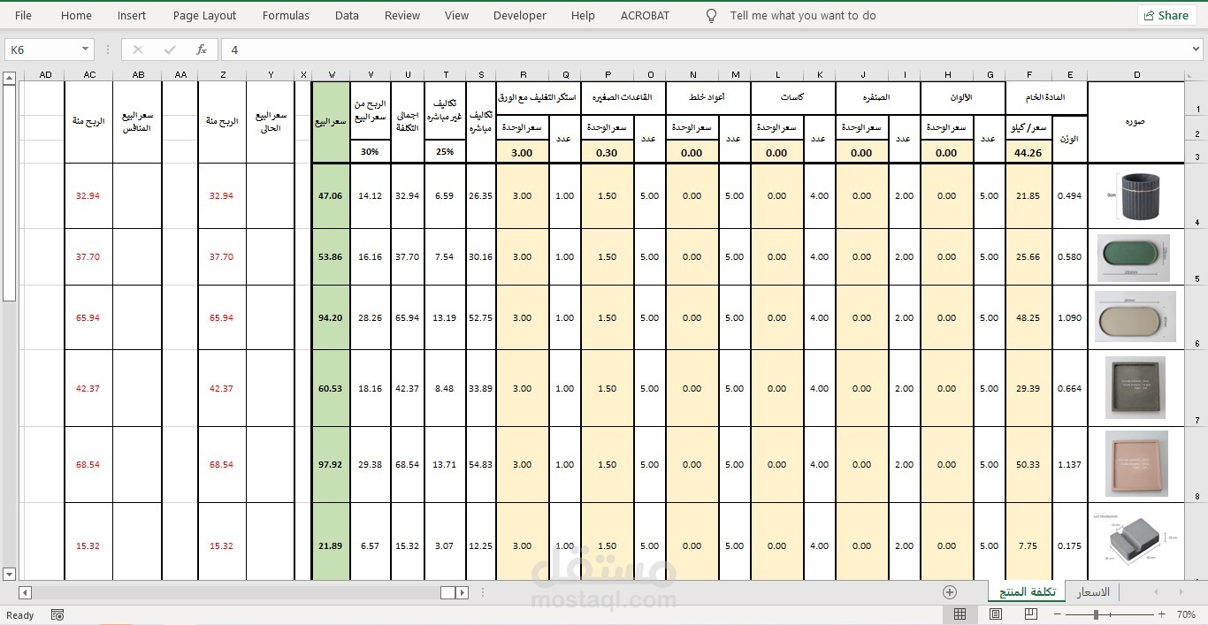Click the horizontal scrollbar right arrow
The image size is (1208, 625).
(x=462, y=592)
